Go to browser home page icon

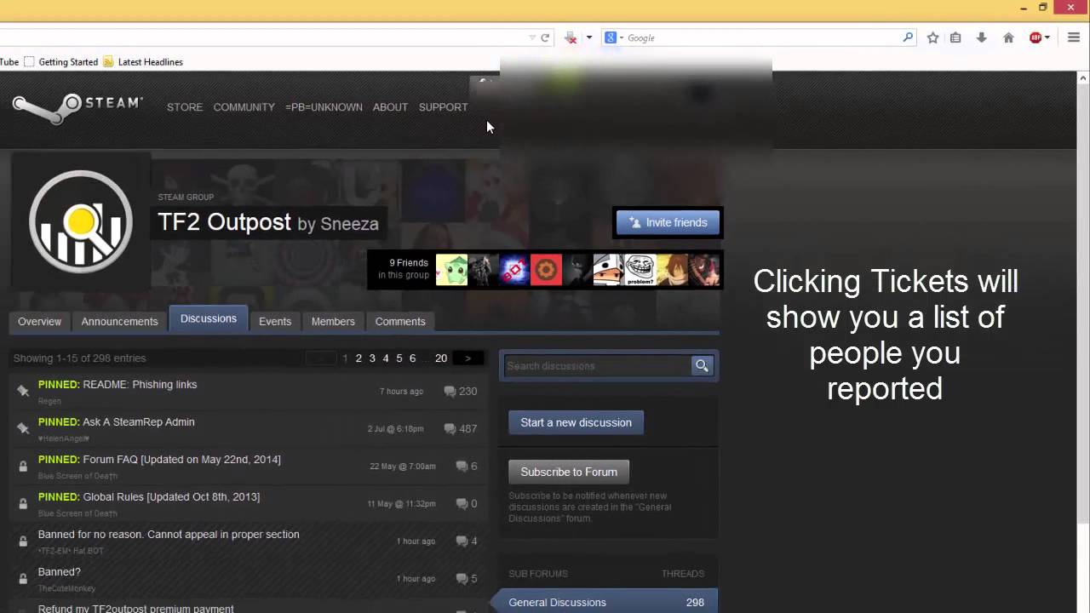[x=1008, y=37]
